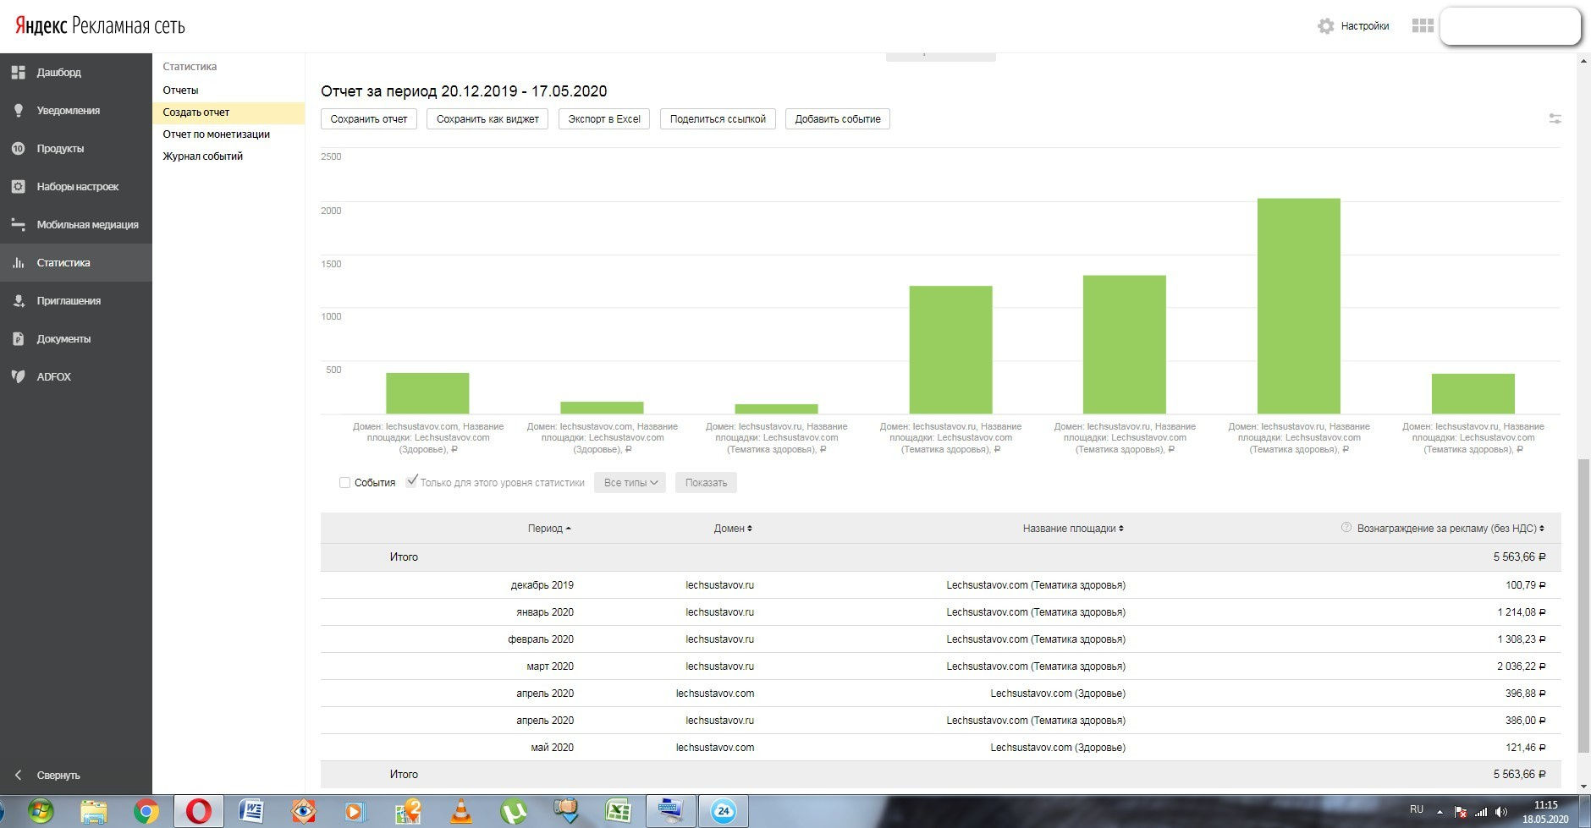Click the 'Сохранить отчет' button
1591x828 pixels.
[369, 119]
